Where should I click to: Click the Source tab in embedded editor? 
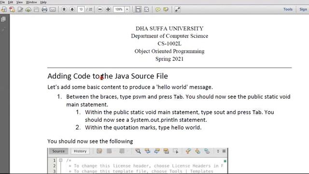point(58,151)
